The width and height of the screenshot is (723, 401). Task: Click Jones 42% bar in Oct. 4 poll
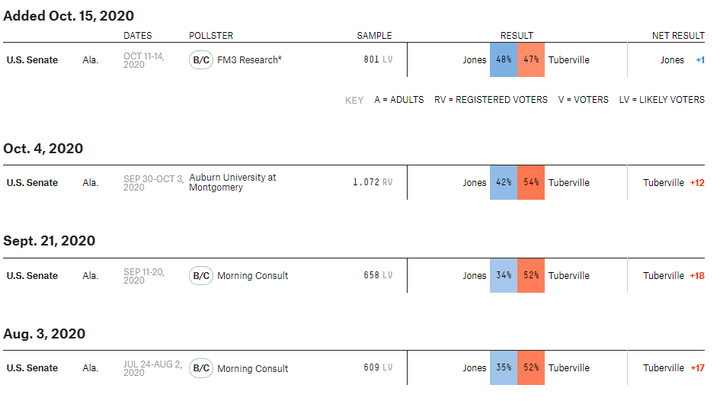click(x=504, y=182)
